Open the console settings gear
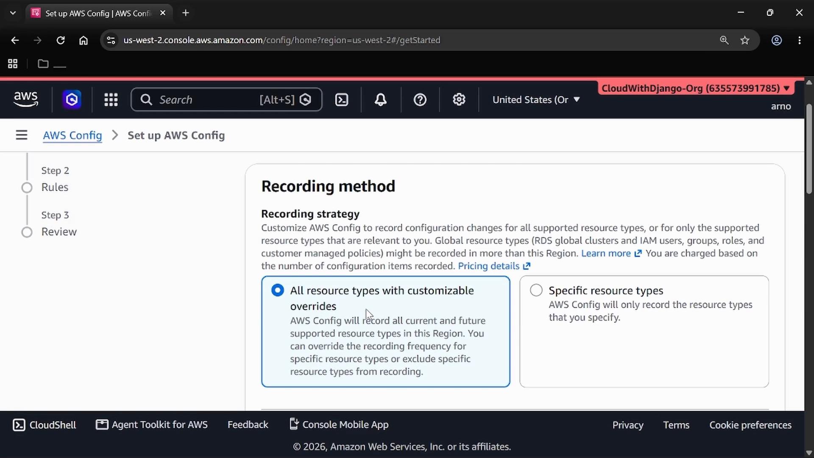The height and width of the screenshot is (458, 814). coord(459,100)
